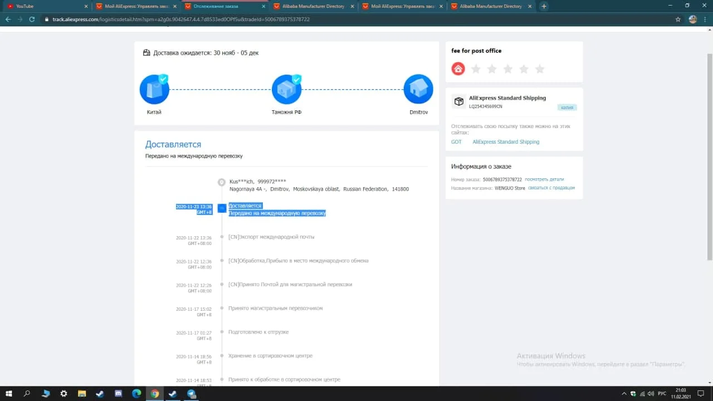Screen dimensions: 713x401
Task: Click the Принято Почтой для магистральной перевозки event
Action: 290,285
